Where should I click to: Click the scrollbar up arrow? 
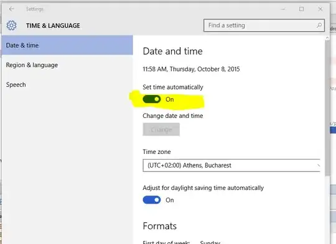[x=327, y=38]
